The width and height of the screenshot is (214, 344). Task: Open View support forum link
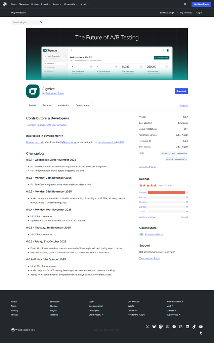click(149, 258)
